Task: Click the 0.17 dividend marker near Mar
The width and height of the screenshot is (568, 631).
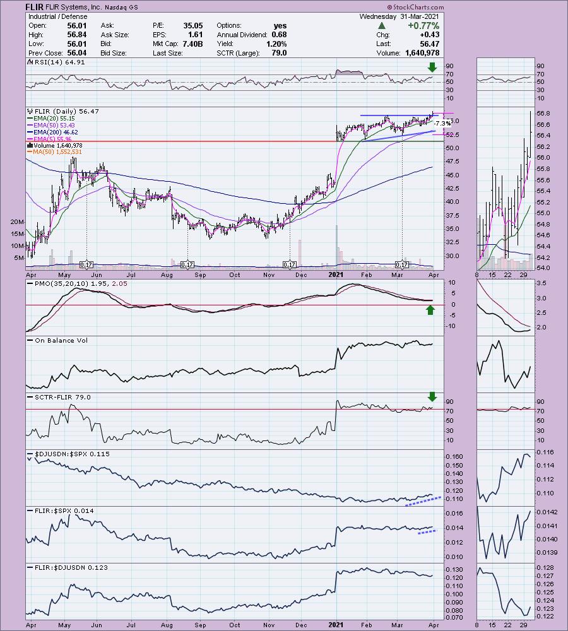Action: (402, 264)
